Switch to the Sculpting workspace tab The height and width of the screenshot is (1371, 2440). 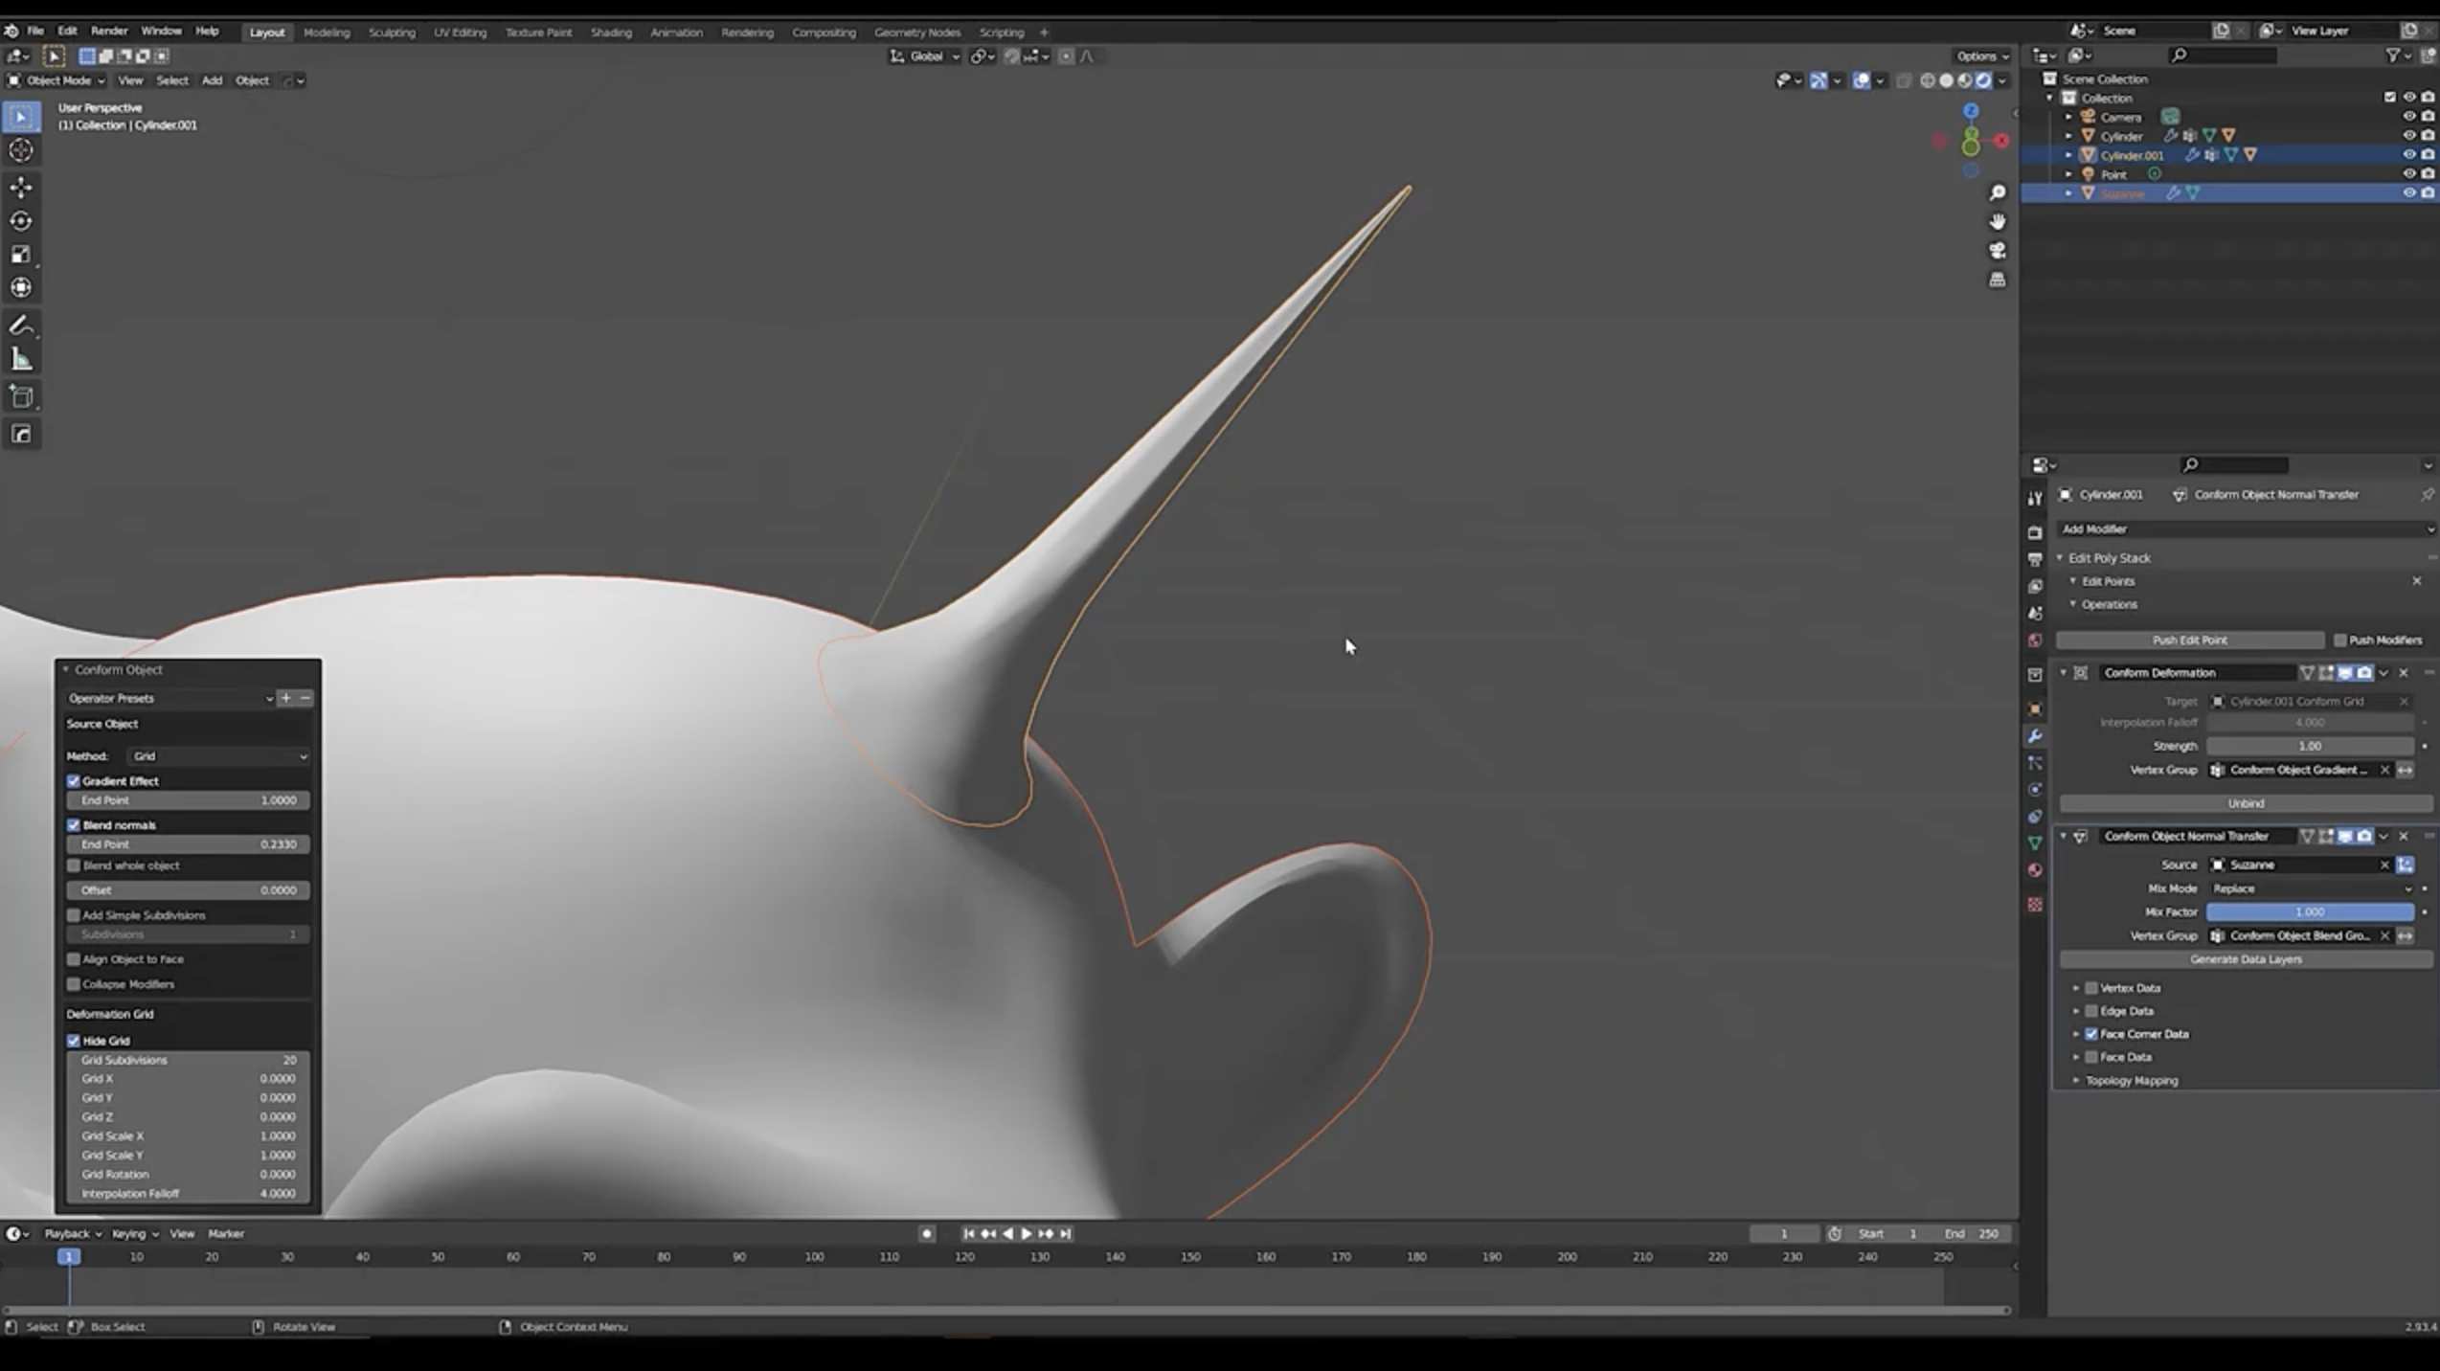coord(392,32)
